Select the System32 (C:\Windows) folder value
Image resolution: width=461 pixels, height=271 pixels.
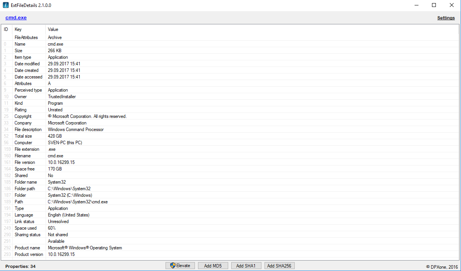tap(70, 195)
